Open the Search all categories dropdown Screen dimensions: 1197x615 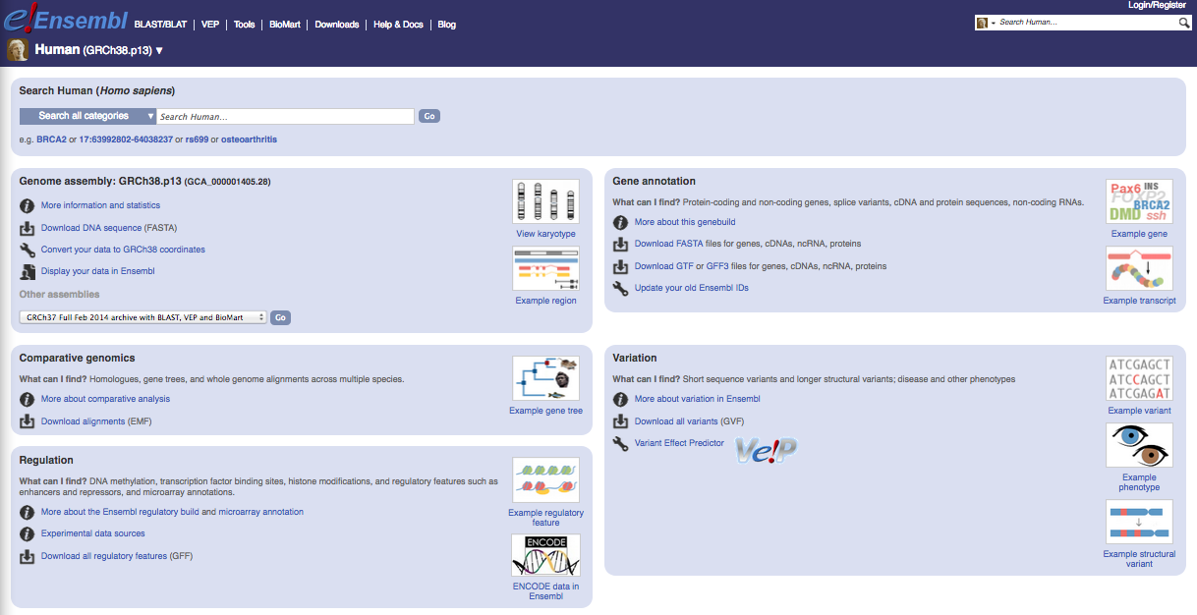[88, 116]
